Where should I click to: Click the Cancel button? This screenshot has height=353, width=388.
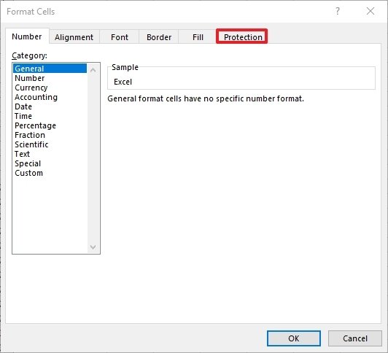tap(355, 338)
